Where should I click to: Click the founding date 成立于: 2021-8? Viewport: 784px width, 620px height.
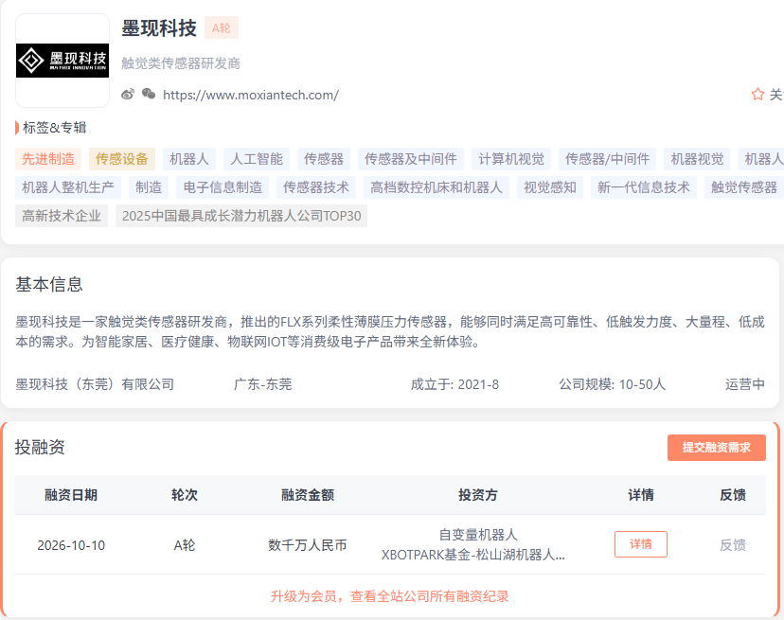(x=454, y=384)
